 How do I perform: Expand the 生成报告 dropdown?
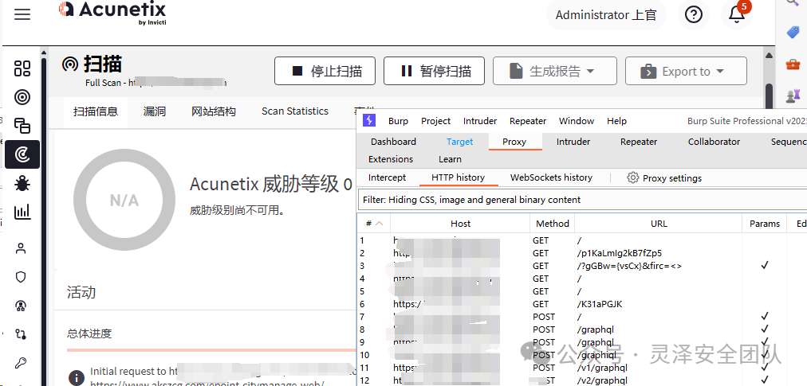click(555, 71)
